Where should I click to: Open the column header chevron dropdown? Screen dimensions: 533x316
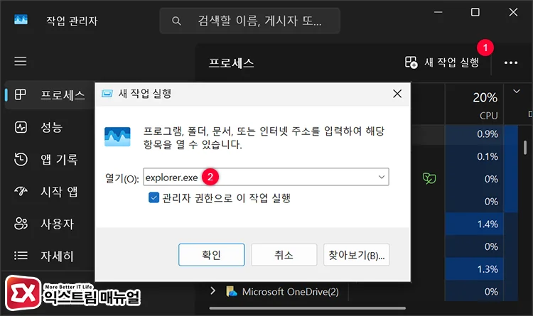(517, 91)
